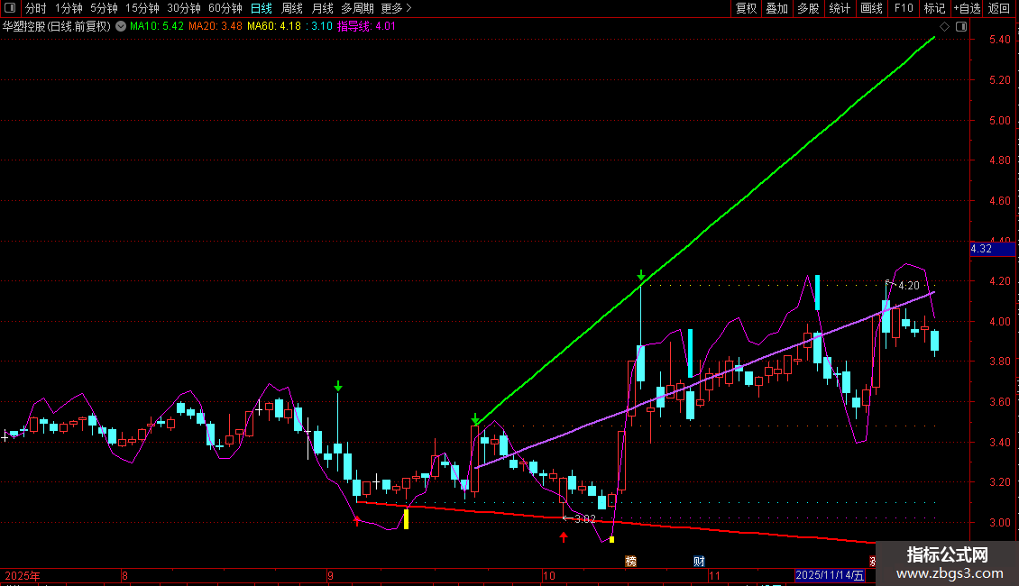Click month 11 on the time axis

(714, 576)
